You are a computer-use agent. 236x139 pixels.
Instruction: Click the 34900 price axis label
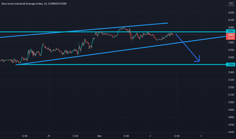click(x=231, y=110)
